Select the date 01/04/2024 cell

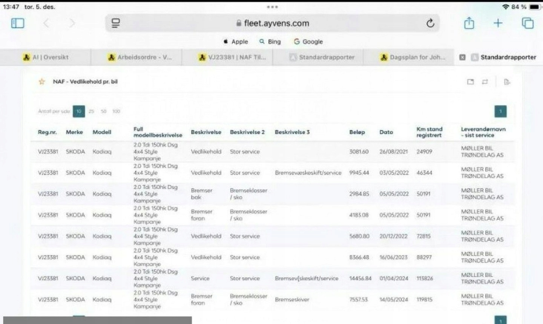(394, 278)
